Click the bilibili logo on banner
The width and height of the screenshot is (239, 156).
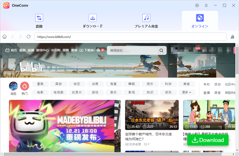point(31,67)
